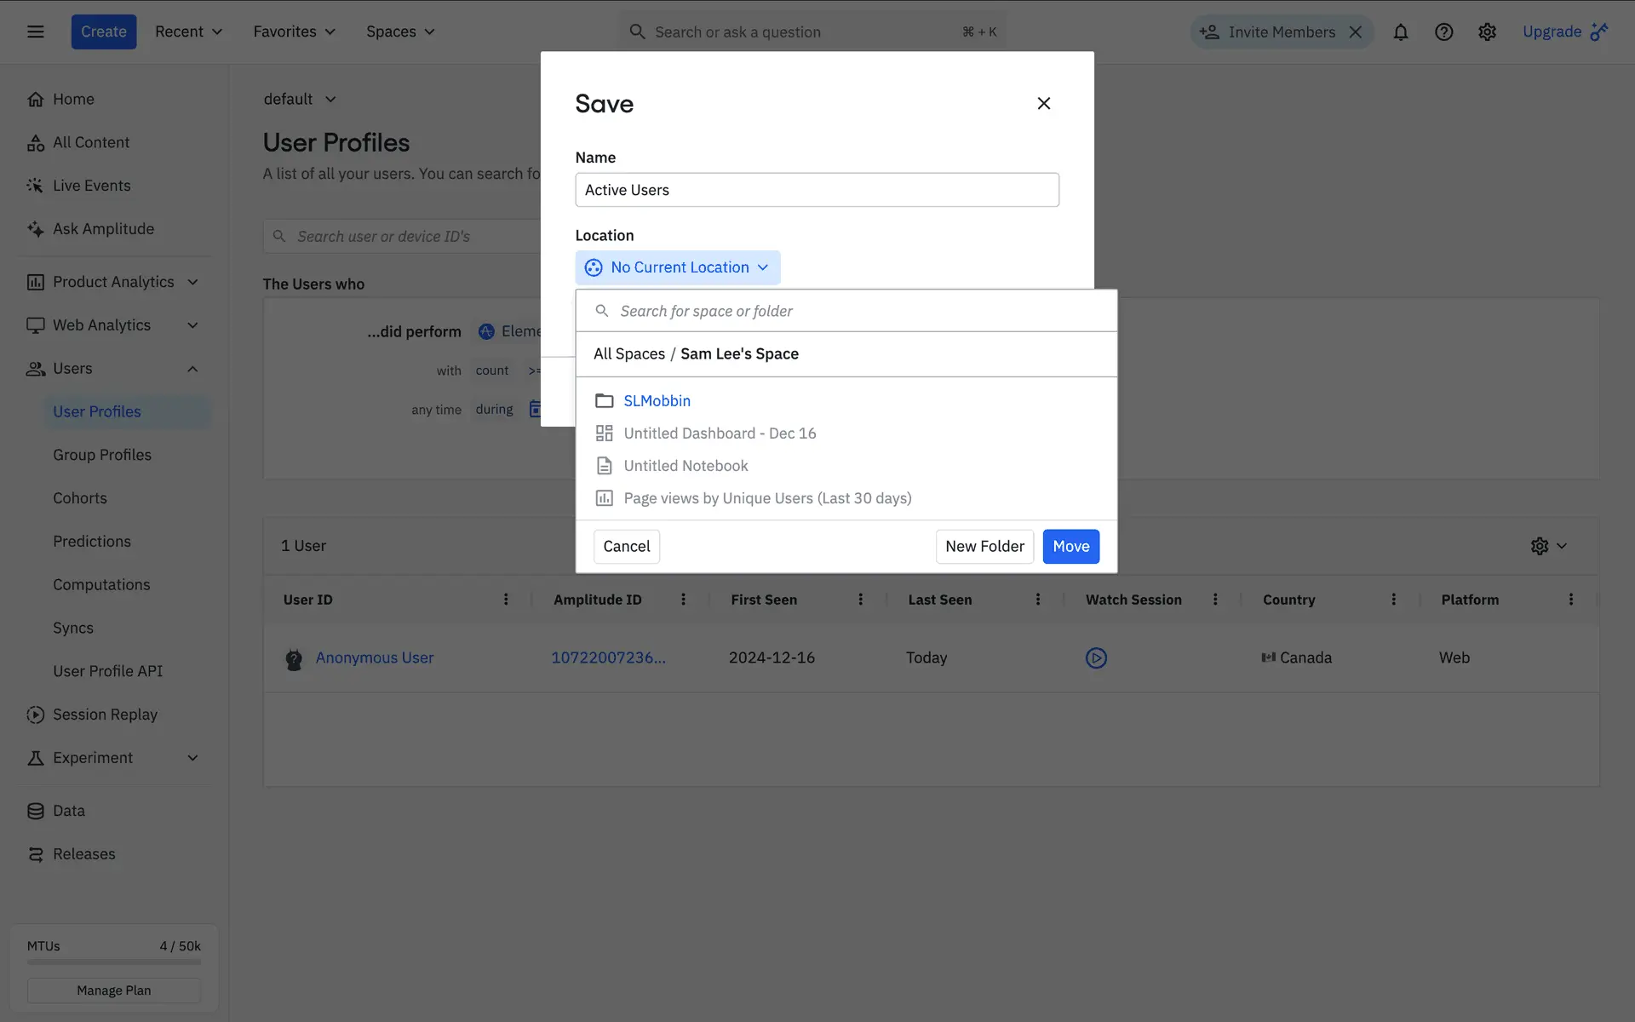1635x1022 pixels.
Task: Play the Watch Session replay icon
Action: pos(1096,657)
